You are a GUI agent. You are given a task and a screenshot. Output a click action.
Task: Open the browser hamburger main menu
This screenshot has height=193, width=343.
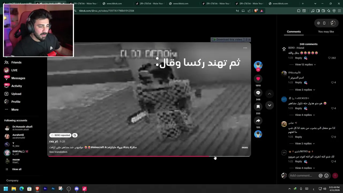pyautogui.click(x=340, y=11)
